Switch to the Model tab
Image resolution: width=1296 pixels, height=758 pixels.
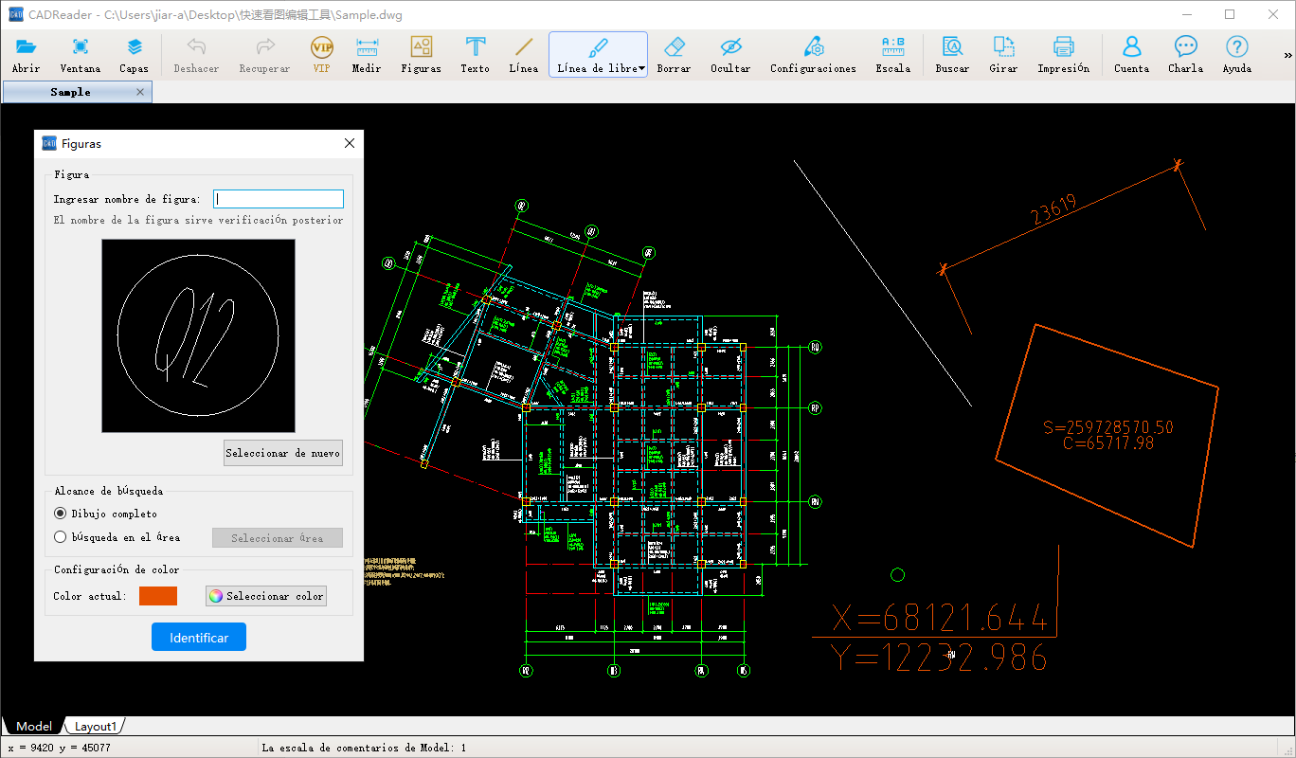(34, 726)
